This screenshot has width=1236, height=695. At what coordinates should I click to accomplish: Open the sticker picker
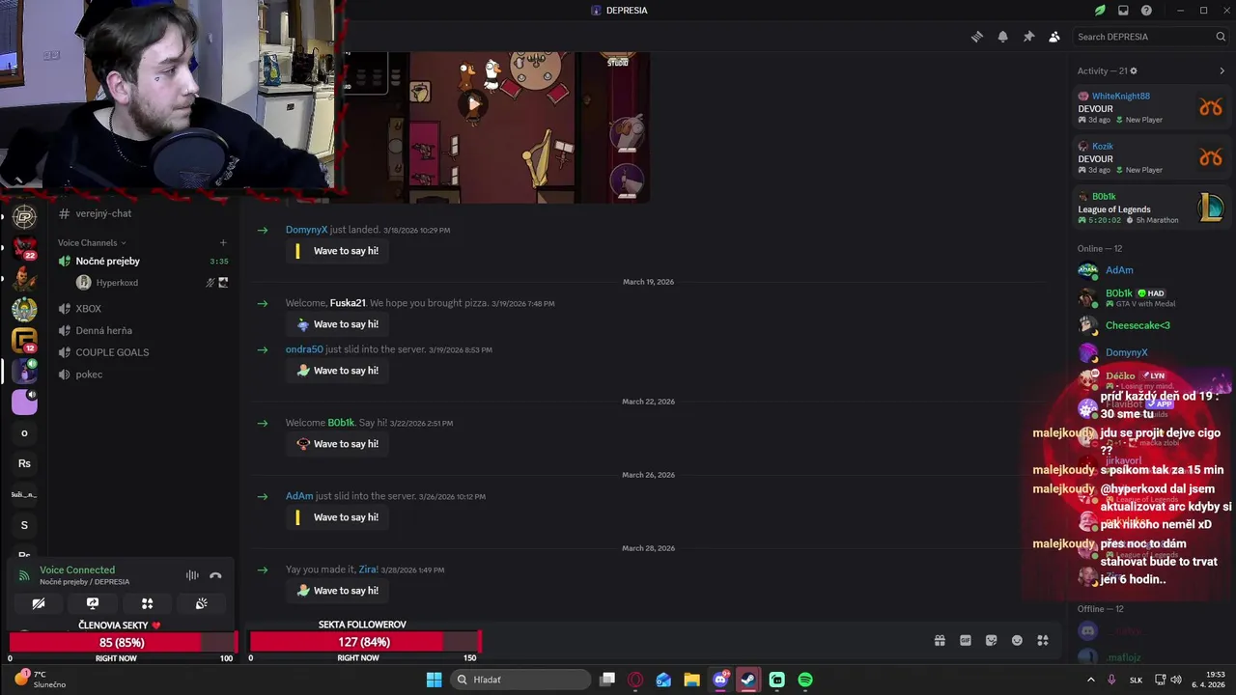pos(991,640)
